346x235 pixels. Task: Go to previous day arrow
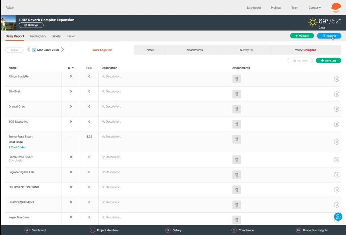(29, 50)
